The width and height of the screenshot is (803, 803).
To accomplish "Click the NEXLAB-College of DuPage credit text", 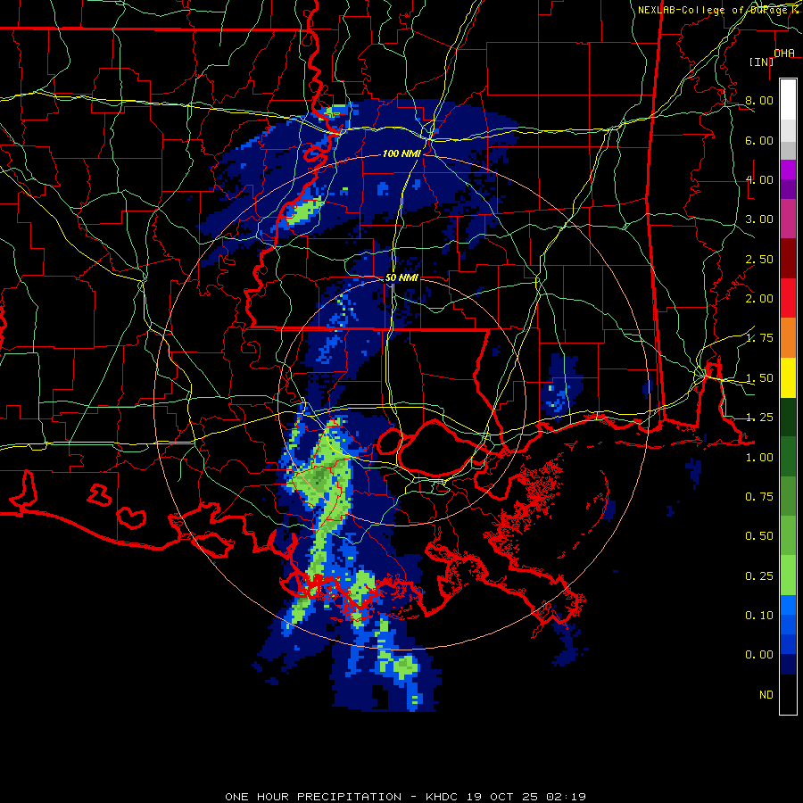I will (718, 10).
